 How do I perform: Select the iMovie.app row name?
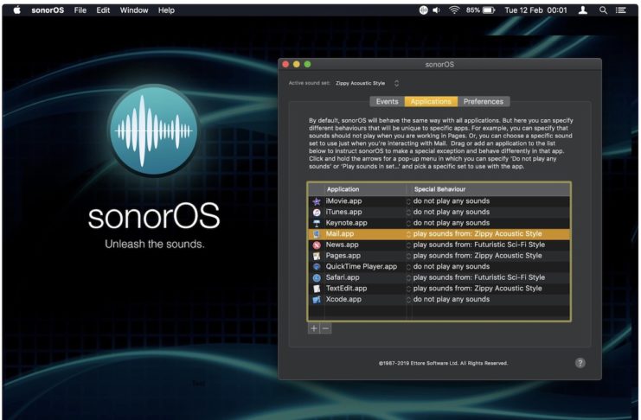click(343, 201)
